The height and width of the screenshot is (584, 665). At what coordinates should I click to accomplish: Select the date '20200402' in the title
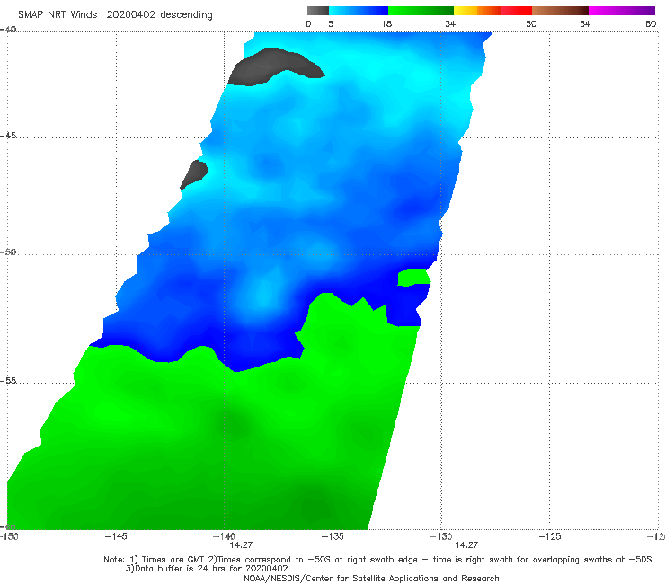click(x=131, y=14)
